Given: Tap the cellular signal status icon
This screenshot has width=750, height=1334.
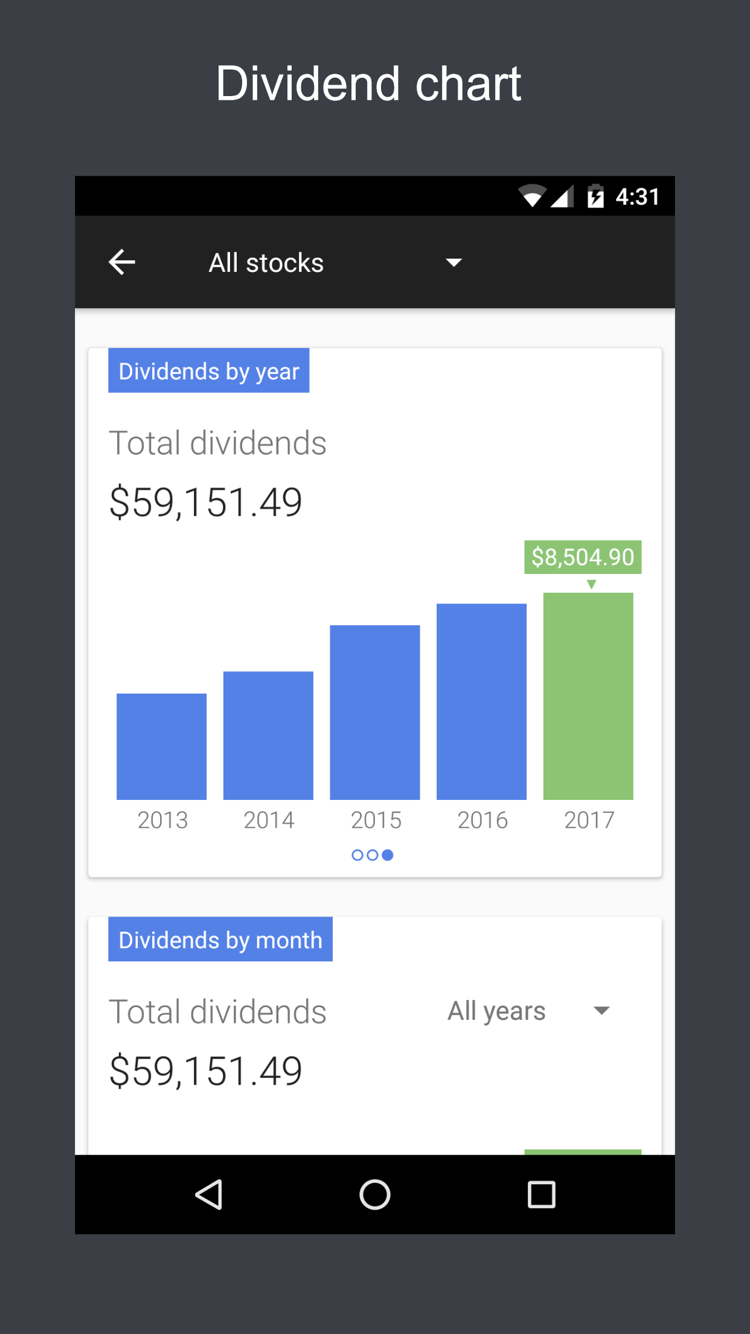Looking at the screenshot, I should tap(562, 196).
